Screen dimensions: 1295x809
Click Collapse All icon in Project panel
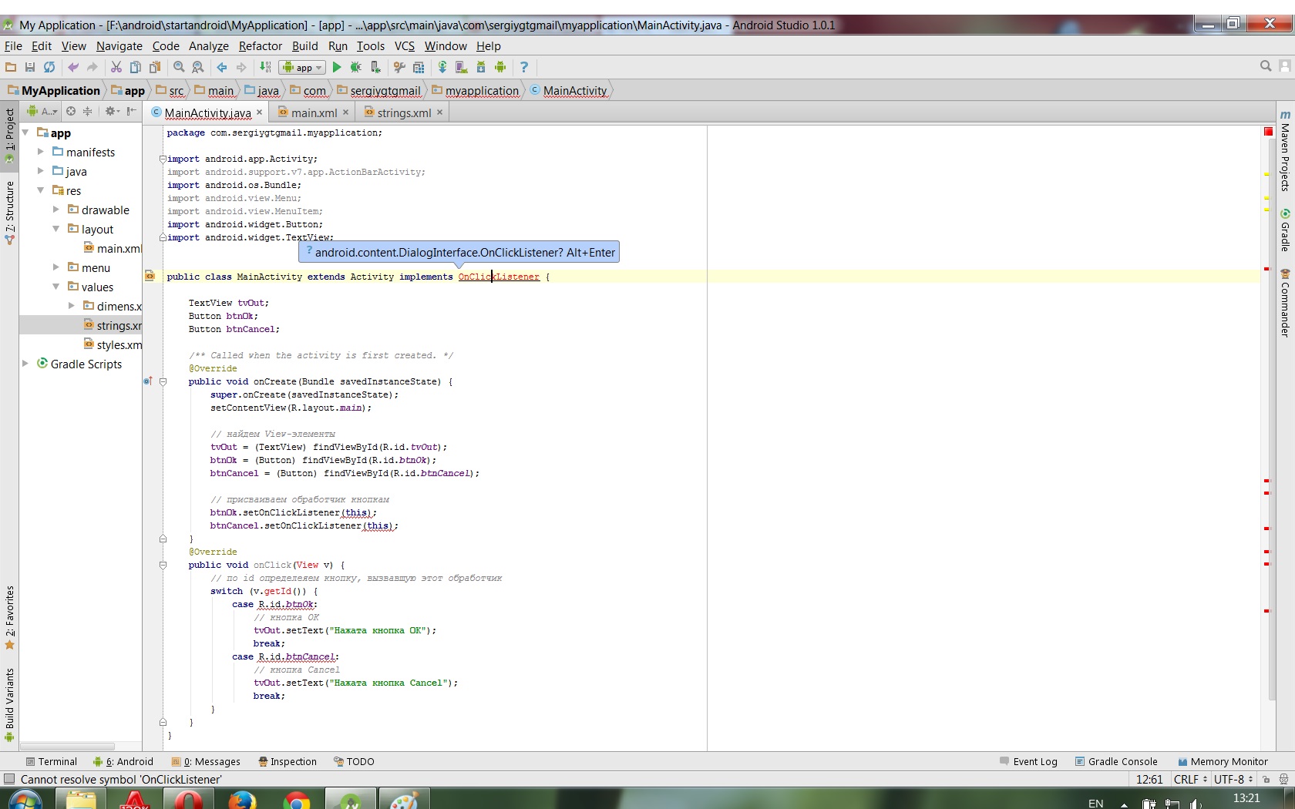pos(88,111)
